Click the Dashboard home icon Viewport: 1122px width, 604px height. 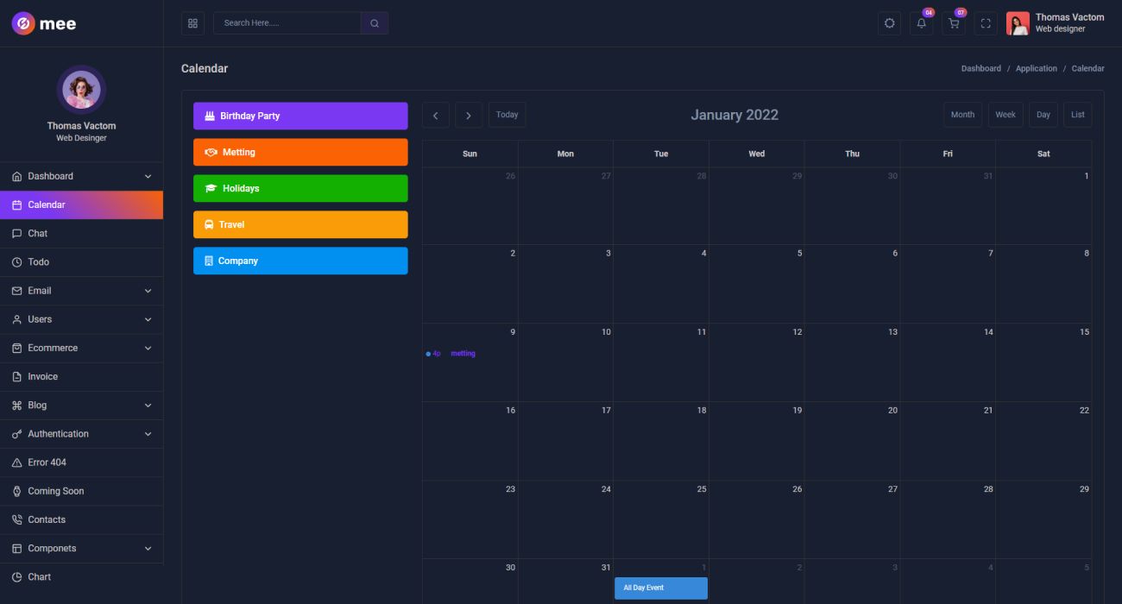16,177
